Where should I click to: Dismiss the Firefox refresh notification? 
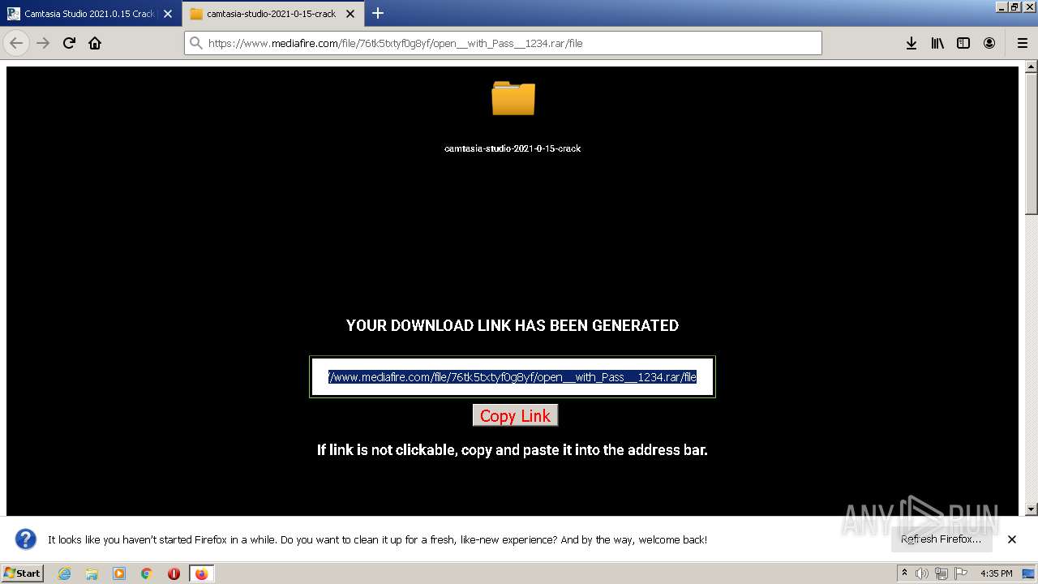click(1012, 539)
